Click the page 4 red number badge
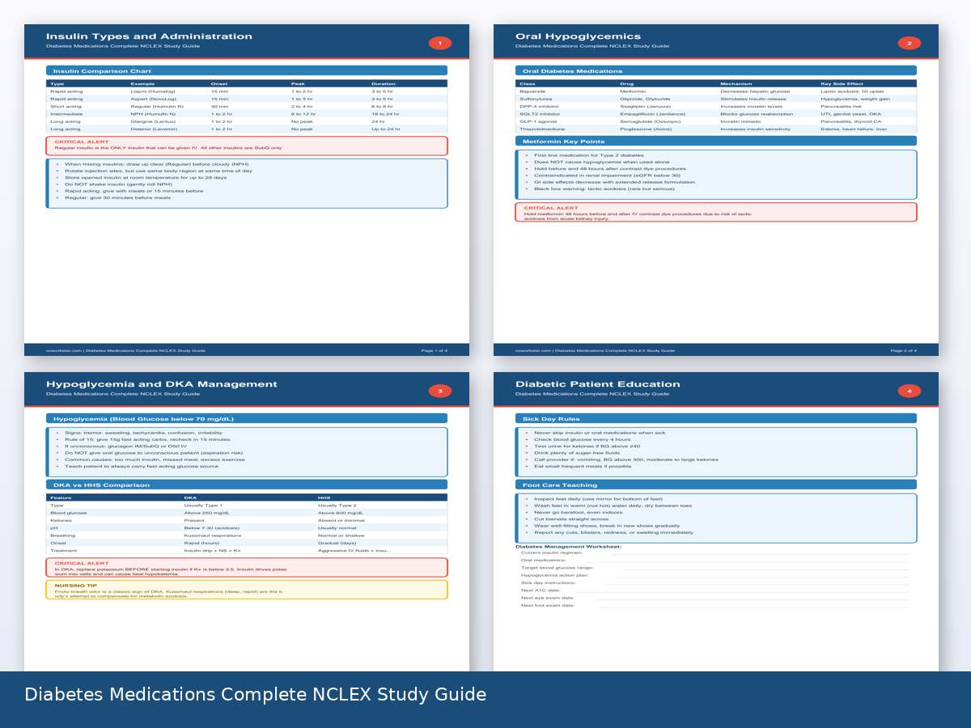 909,391
